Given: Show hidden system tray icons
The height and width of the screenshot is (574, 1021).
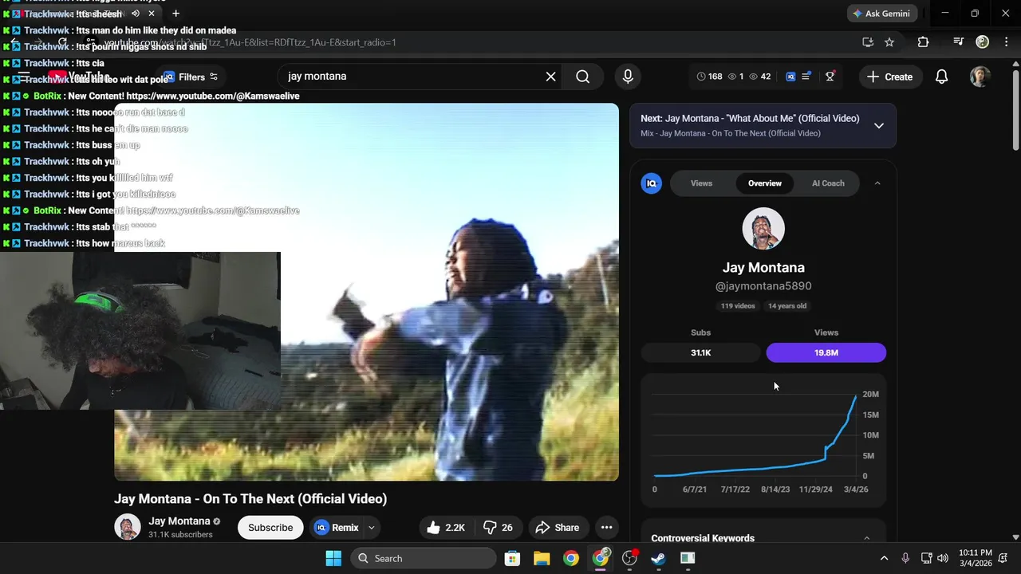Looking at the screenshot, I should pos(884,558).
